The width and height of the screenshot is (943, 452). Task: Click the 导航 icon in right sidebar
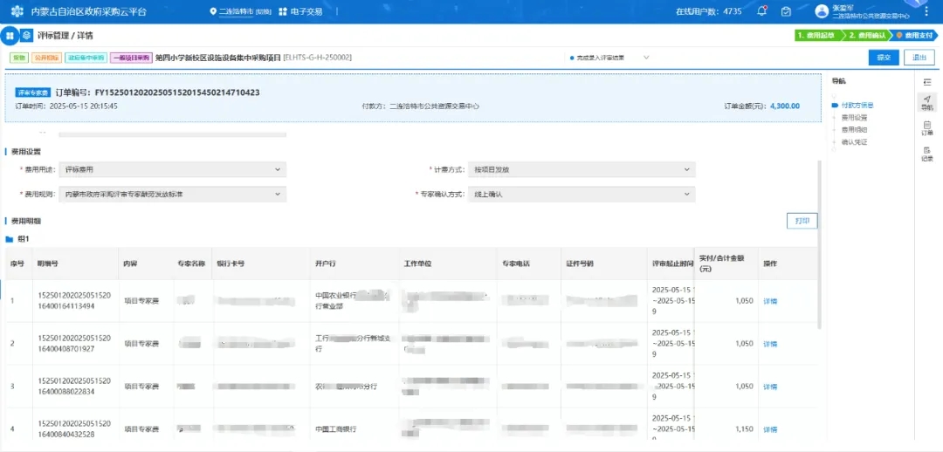(926, 102)
